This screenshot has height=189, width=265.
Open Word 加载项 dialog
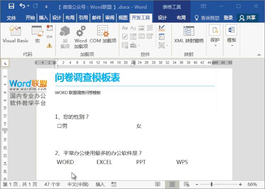pos(81,37)
